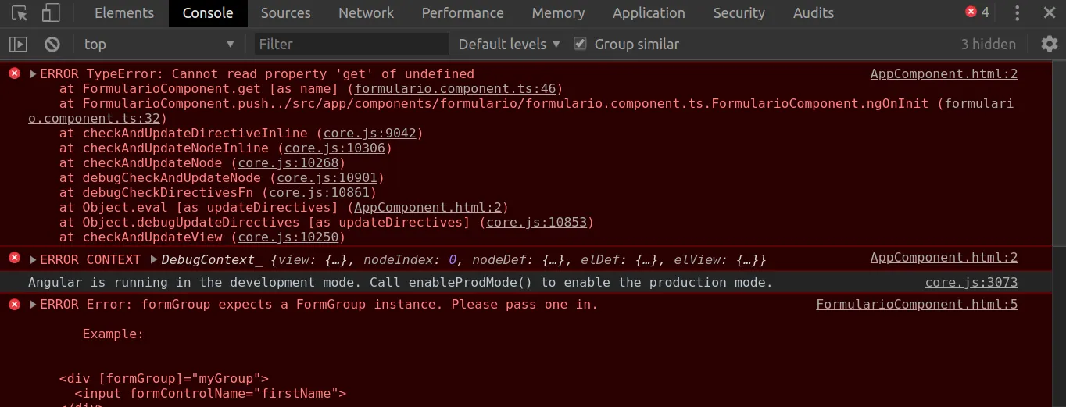
Task: Open console settings gear icon
Action: pyautogui.click(x=1049, y=45)
